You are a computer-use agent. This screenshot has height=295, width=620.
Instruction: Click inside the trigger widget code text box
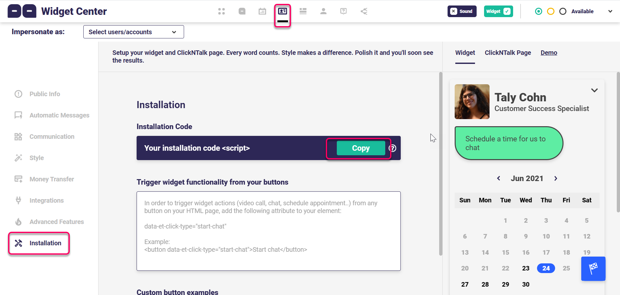(x=269, y=231)
